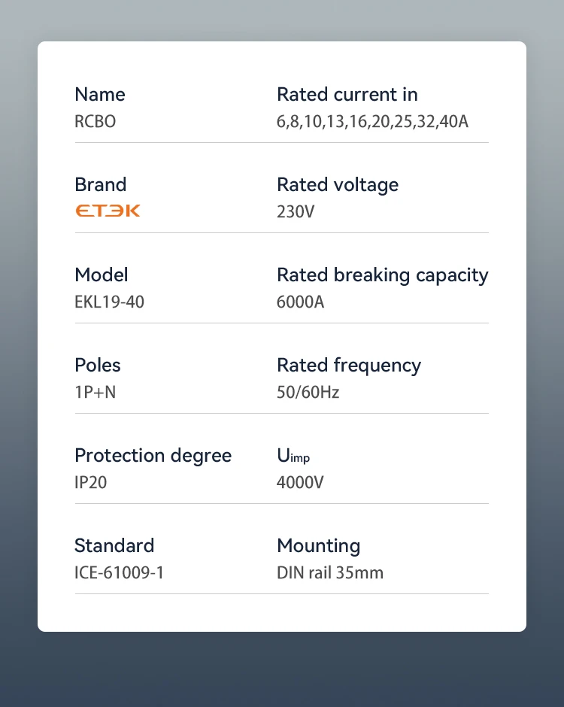Select the DIN rail 35mm mounting value
The image size is (564, 707).
[x=330, y=572]
